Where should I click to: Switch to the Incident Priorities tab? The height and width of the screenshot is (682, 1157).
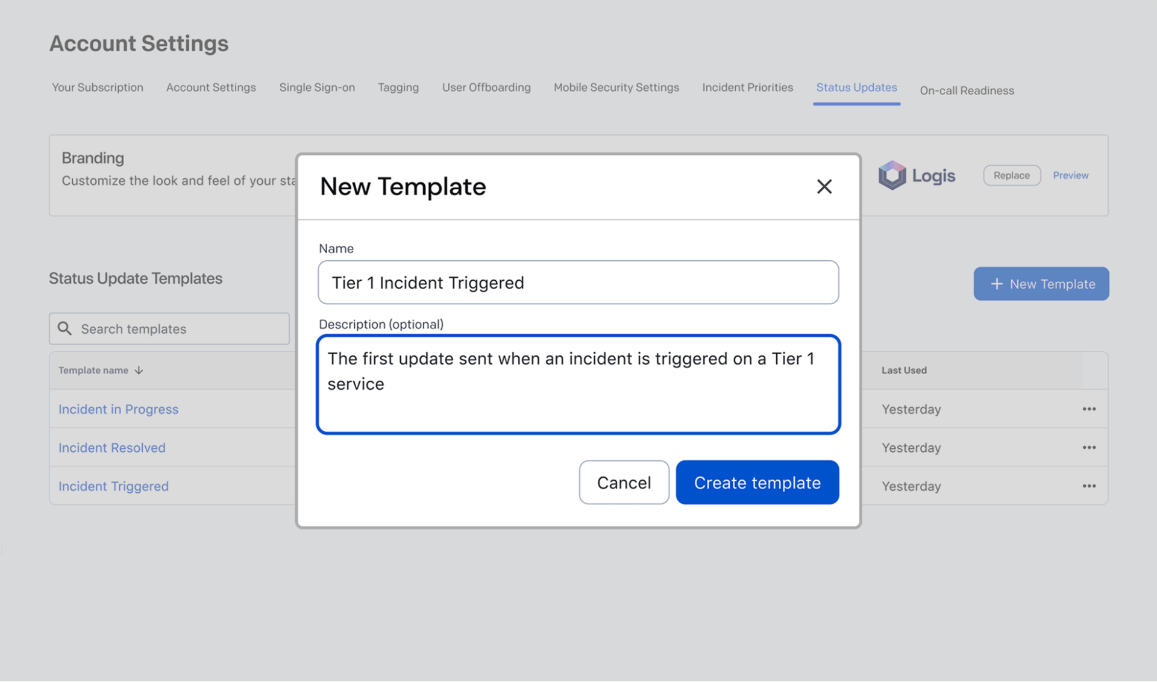coord(747,87)
